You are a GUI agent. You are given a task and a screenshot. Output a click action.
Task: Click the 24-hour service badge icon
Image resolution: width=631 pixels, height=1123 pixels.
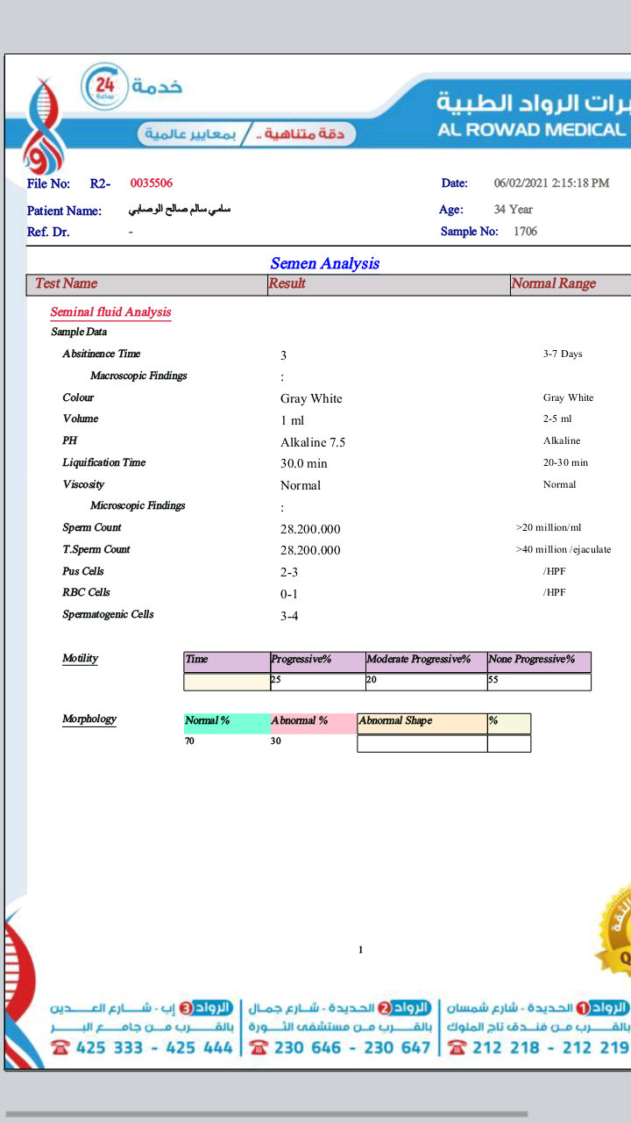104,86
